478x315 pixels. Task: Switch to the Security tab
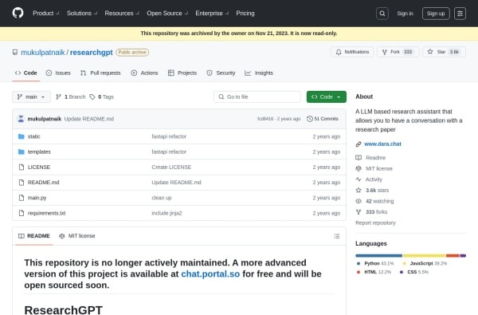point(221,73)
